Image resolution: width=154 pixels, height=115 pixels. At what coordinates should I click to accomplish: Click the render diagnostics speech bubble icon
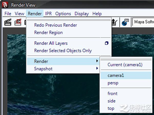125,22
